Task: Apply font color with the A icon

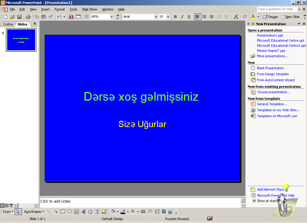Action: click(x=253, y=17)
